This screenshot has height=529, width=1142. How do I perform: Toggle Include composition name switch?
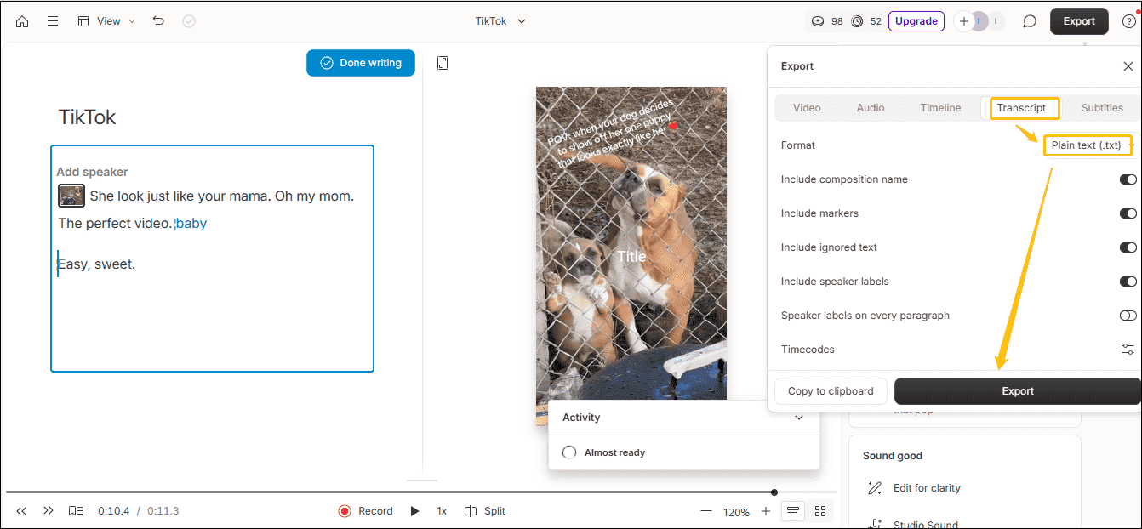pos(1128,179)
